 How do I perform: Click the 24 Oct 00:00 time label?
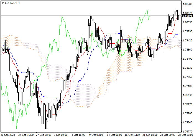pyautogui.click(x=168, y=135)
